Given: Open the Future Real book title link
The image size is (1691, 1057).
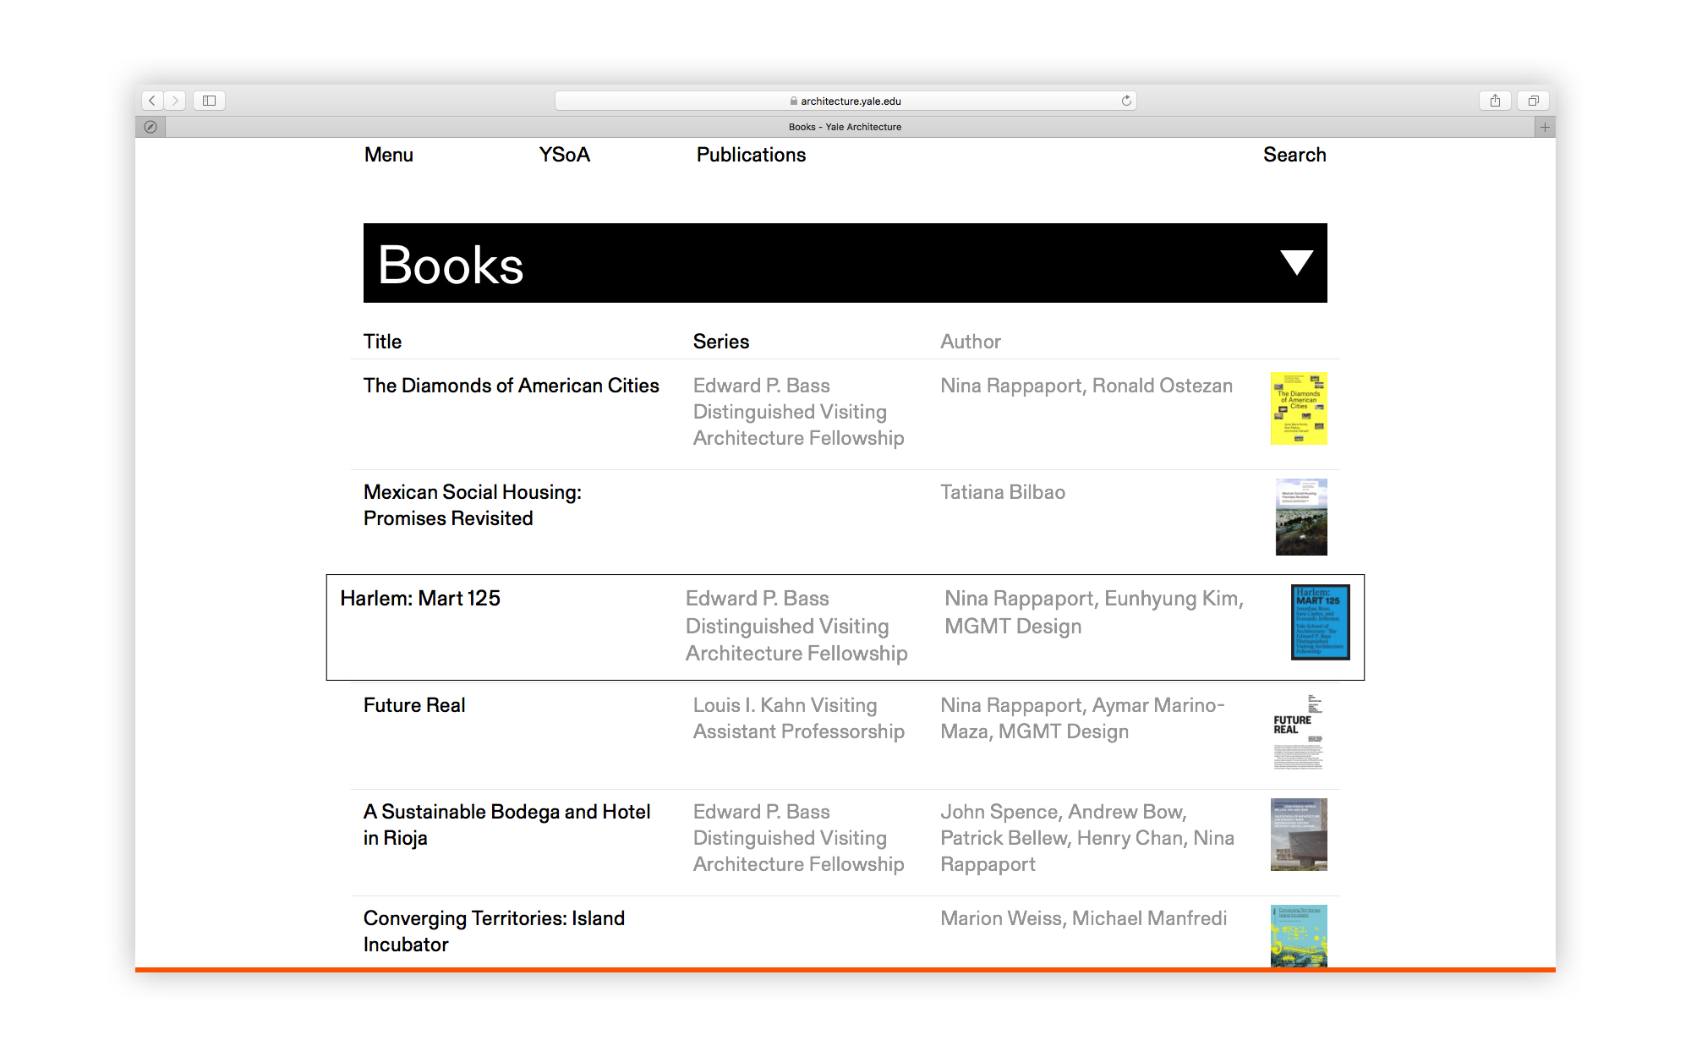Looking at the screenshot, I should click(x=414, y=705).
